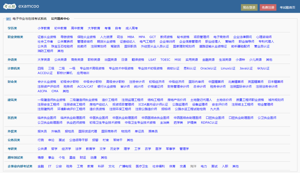The height and width of the screenshot is (173, 300).
Task: Open 应用培训 link
Action: [x=83, y=73]
